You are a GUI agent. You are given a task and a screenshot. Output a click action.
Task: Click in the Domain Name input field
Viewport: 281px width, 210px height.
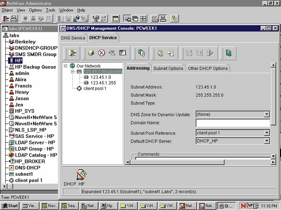pyautogui.click(x=233, y=123)
